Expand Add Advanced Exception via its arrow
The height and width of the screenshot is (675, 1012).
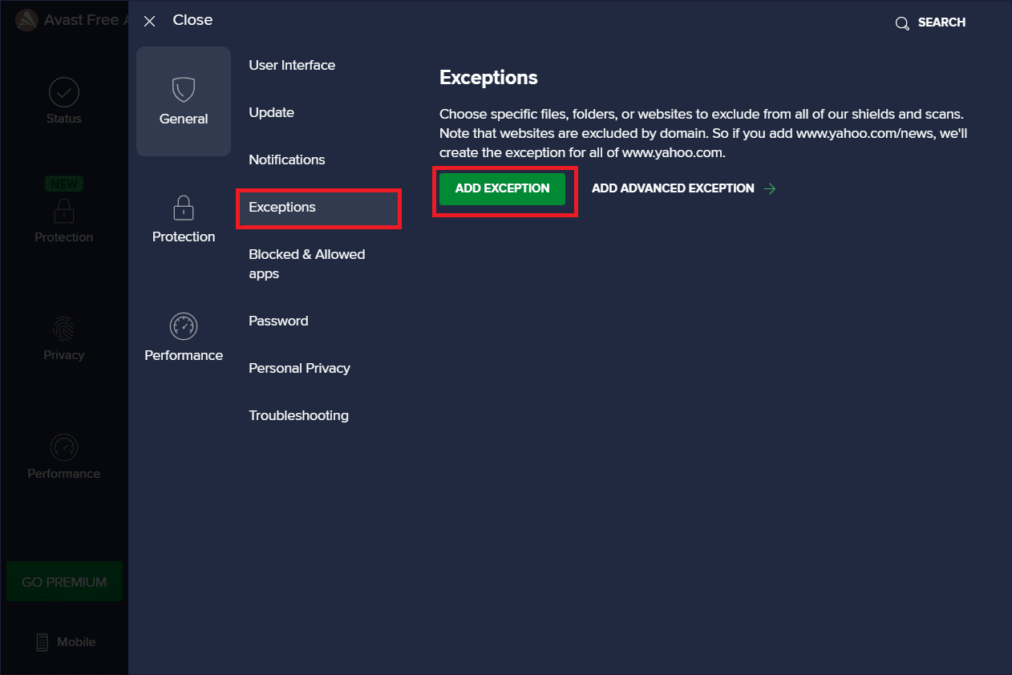click(768, 188)
